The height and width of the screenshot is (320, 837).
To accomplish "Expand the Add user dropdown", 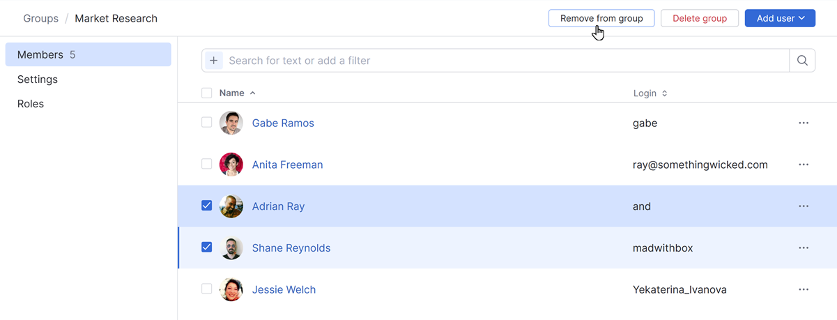I will coord(780,18).
